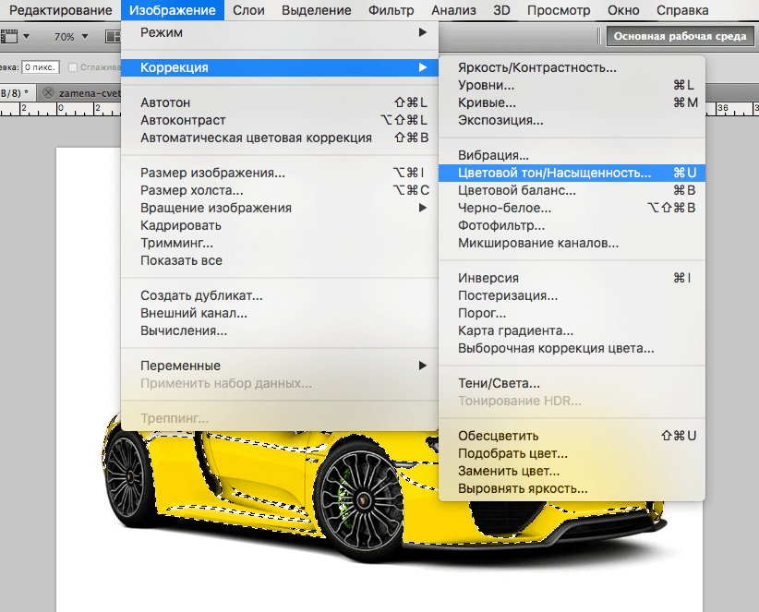
Task: Open Карта градиента
Action: click(572, 330)
